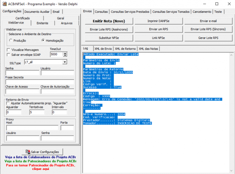The width and height of the screenshot is (235, 174).
Task: Click the Link NFSe button
Action: pyautogui.click(x=159, y=38)
